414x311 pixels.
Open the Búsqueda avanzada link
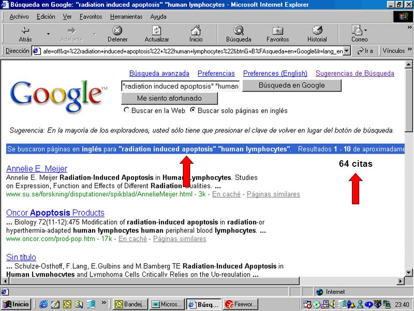tap(159, 73)
